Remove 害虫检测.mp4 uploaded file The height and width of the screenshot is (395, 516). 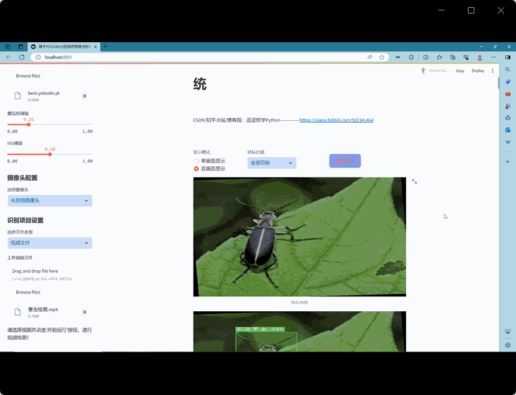[x=84, y=312]
